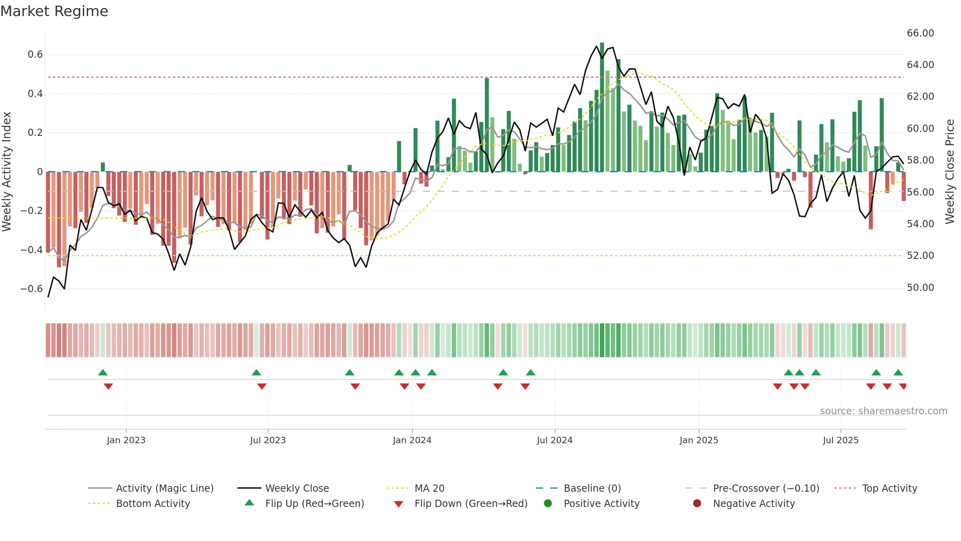Click the Jul 2025 axis label
The image size is (961, 541).
pos(841,440)
